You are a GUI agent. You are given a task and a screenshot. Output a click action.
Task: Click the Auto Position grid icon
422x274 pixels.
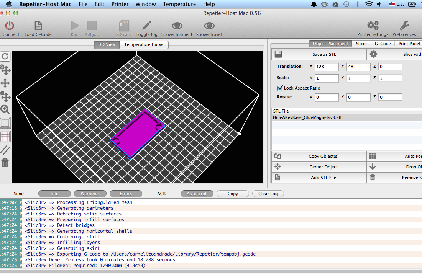373,156
